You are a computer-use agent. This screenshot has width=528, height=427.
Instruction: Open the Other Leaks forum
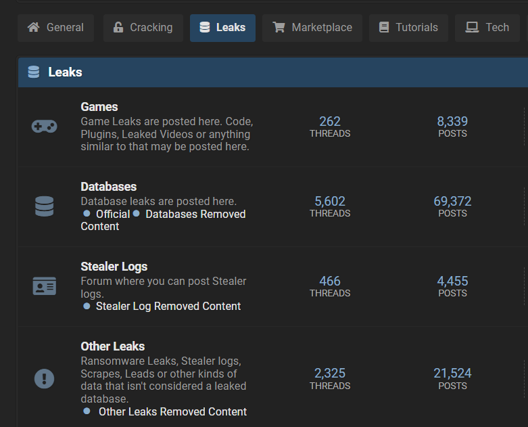[112, 346]
